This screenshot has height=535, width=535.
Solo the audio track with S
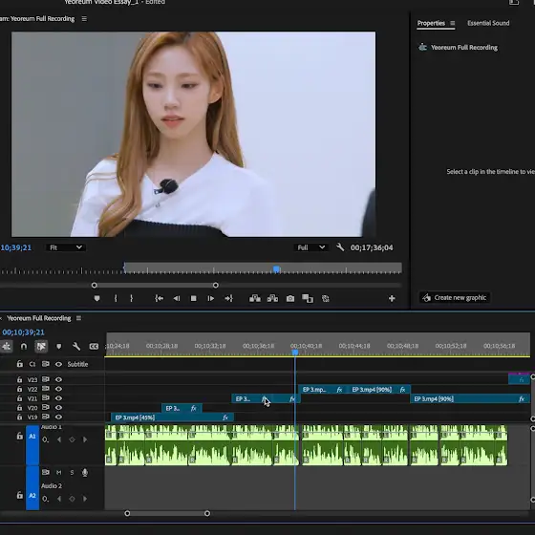[72, 473]
